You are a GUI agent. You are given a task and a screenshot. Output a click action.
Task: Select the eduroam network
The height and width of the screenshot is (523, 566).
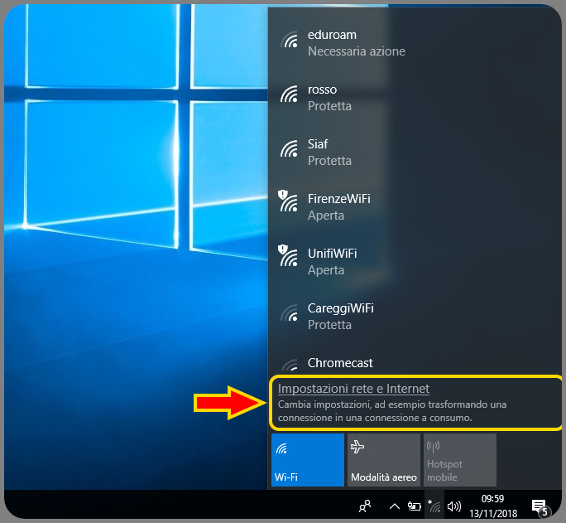[415, 43]
